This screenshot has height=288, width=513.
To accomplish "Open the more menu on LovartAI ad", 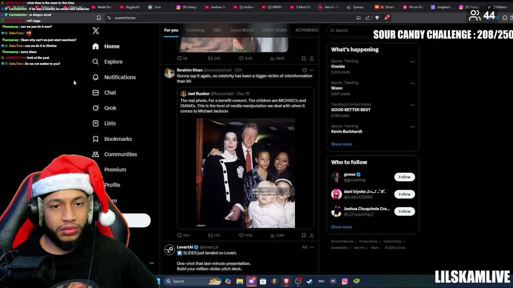I will tap(312, 247).
